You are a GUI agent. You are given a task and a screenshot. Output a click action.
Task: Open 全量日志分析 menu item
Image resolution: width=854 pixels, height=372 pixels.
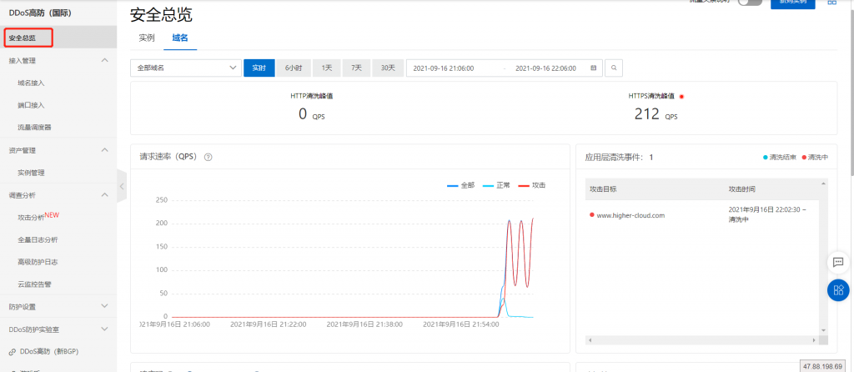pos(38,239)
